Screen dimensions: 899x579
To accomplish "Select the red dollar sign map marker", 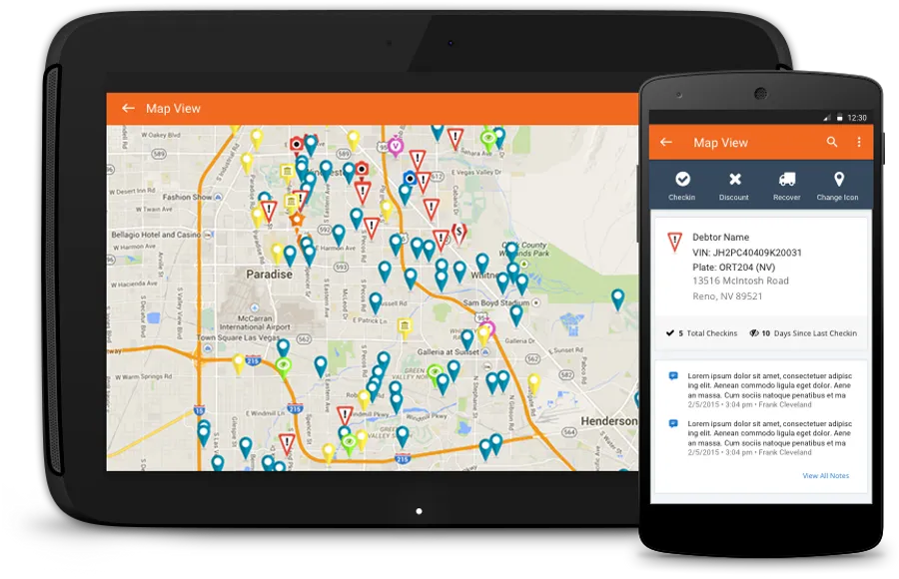I will pyautogui.click(x=458, y=233).
